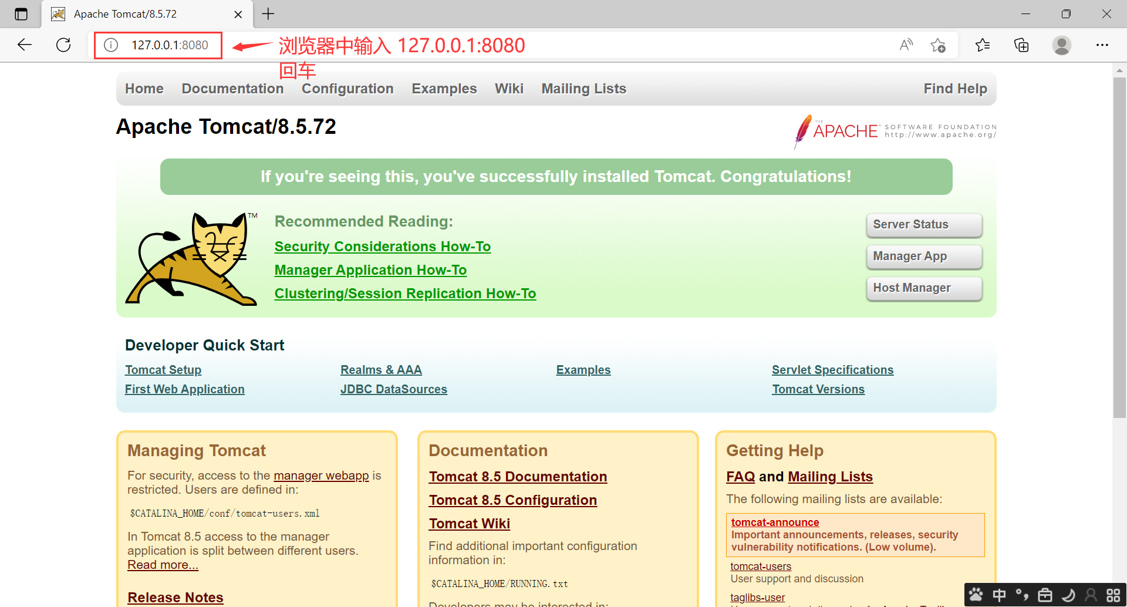Open the browser profile avatar

[1061, 45]
